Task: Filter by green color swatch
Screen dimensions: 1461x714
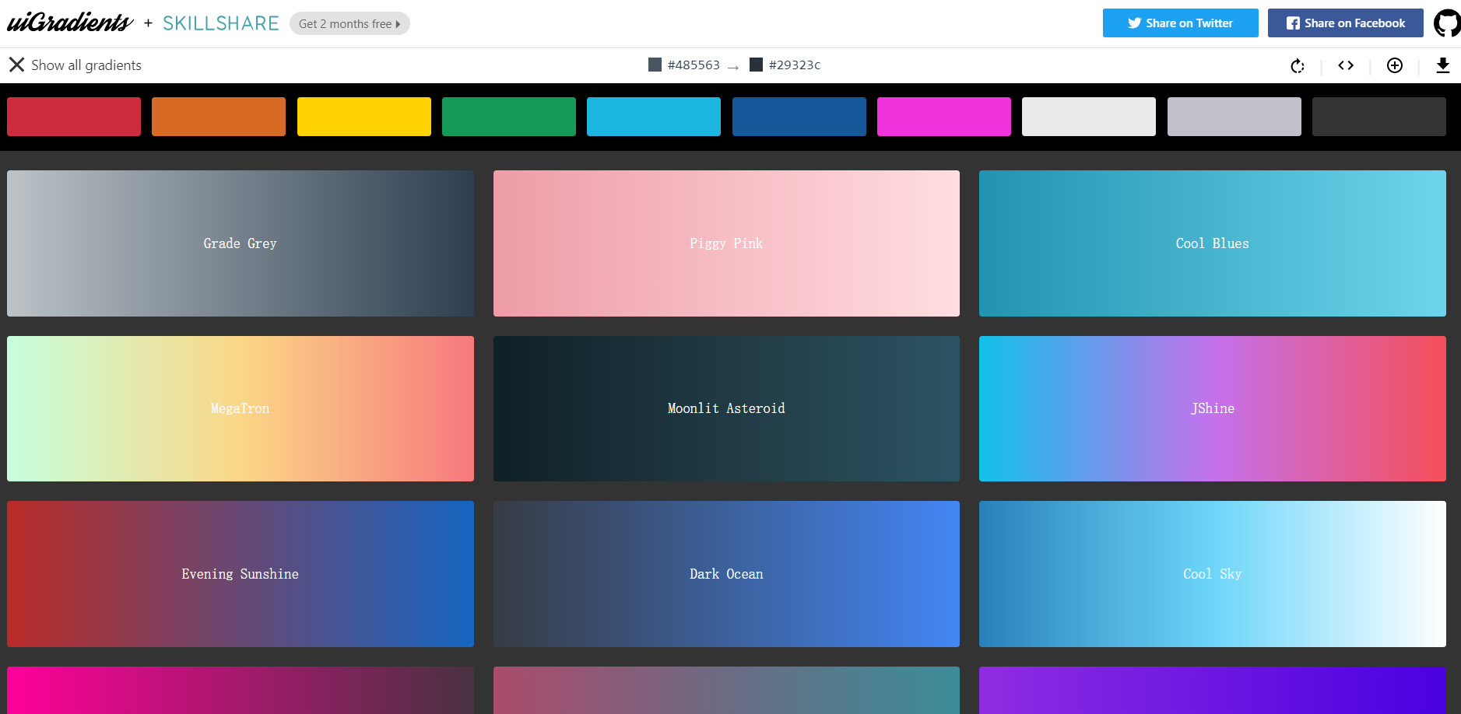Action: (509, 117)
